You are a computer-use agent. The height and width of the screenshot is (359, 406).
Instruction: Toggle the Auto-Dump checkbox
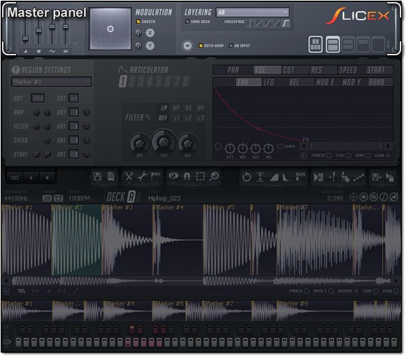201,45
